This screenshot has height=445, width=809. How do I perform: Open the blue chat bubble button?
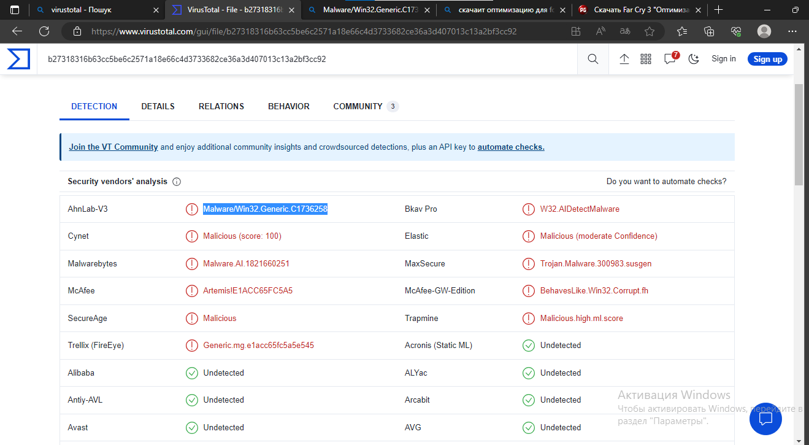[x=765, y=419]
